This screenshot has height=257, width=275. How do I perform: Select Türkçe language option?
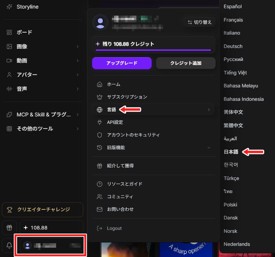(x=231, y=179)
